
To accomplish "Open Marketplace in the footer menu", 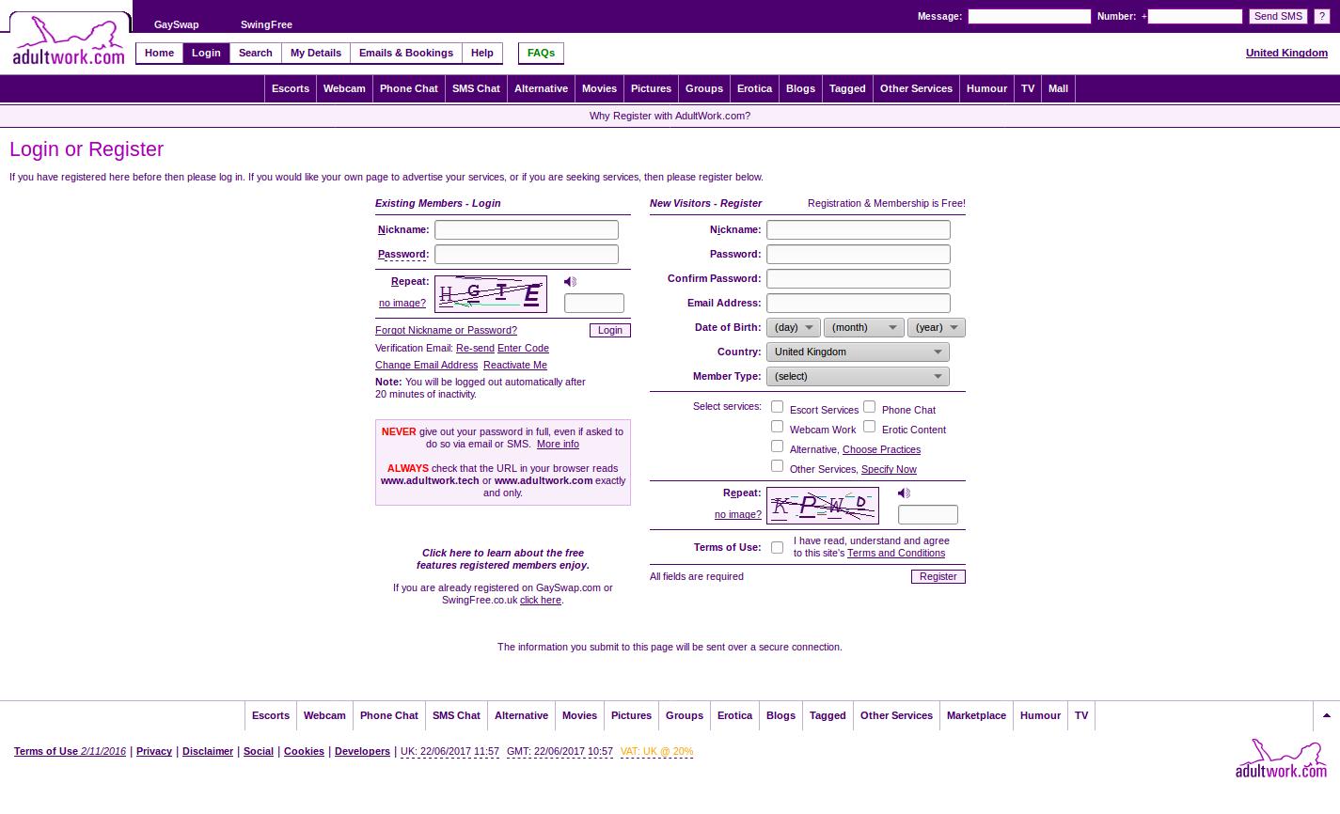I will [976, 715].
